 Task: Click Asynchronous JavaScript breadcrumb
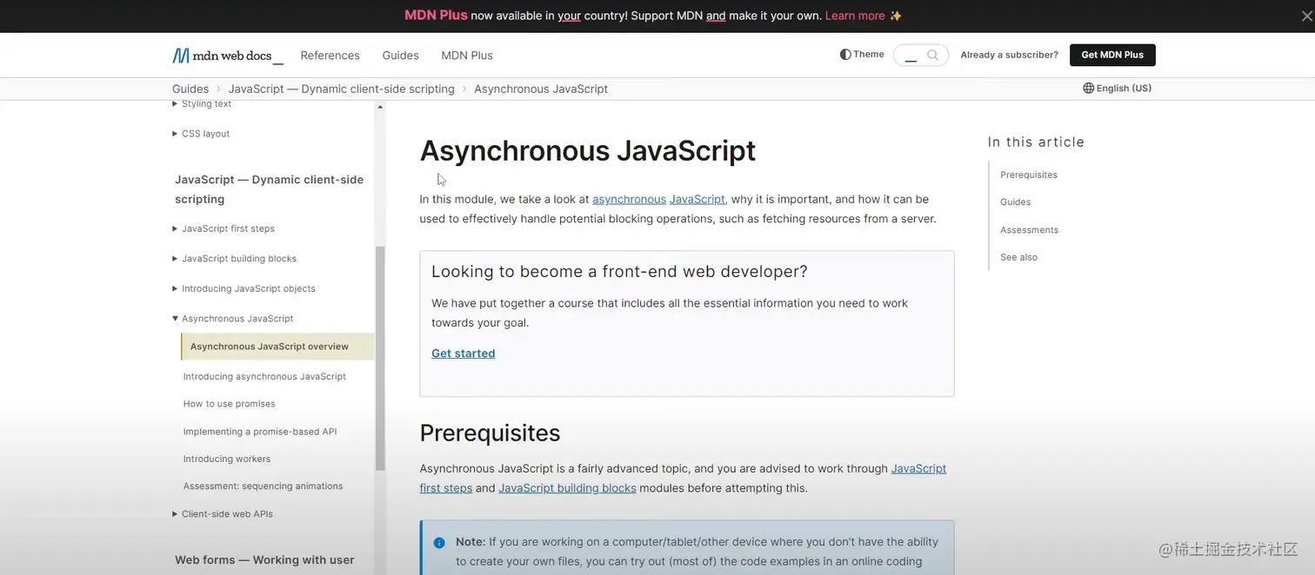coord(541,89)
